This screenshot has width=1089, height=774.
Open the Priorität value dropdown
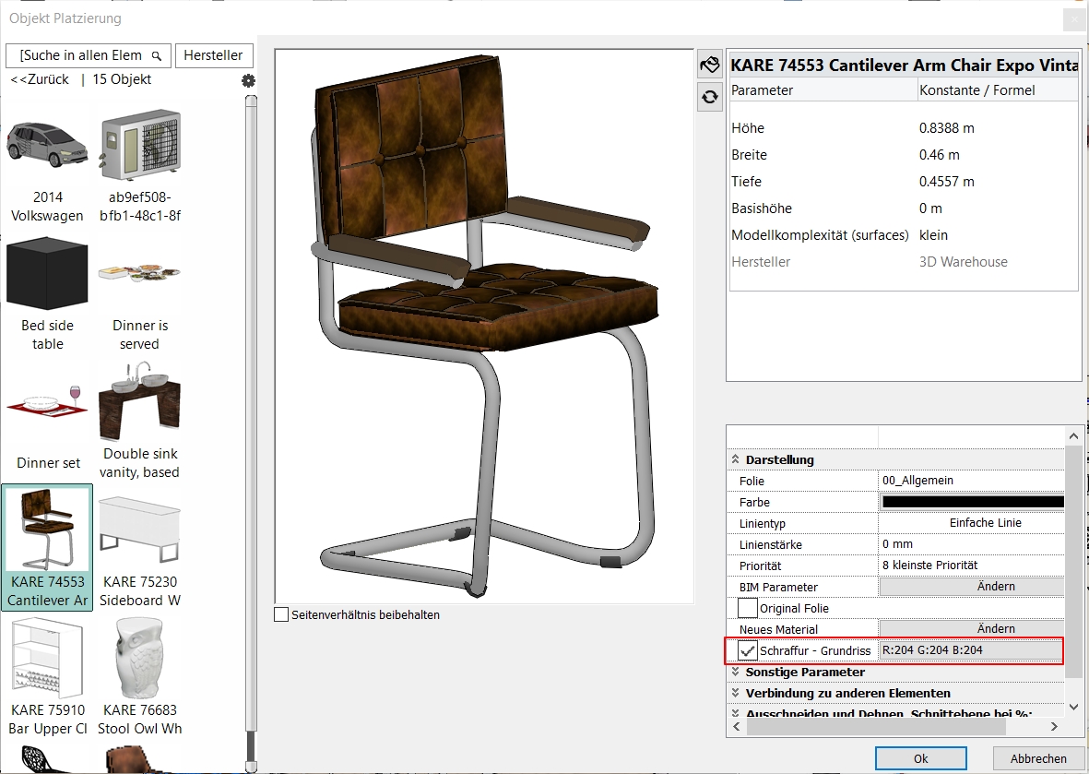point(971,566)
